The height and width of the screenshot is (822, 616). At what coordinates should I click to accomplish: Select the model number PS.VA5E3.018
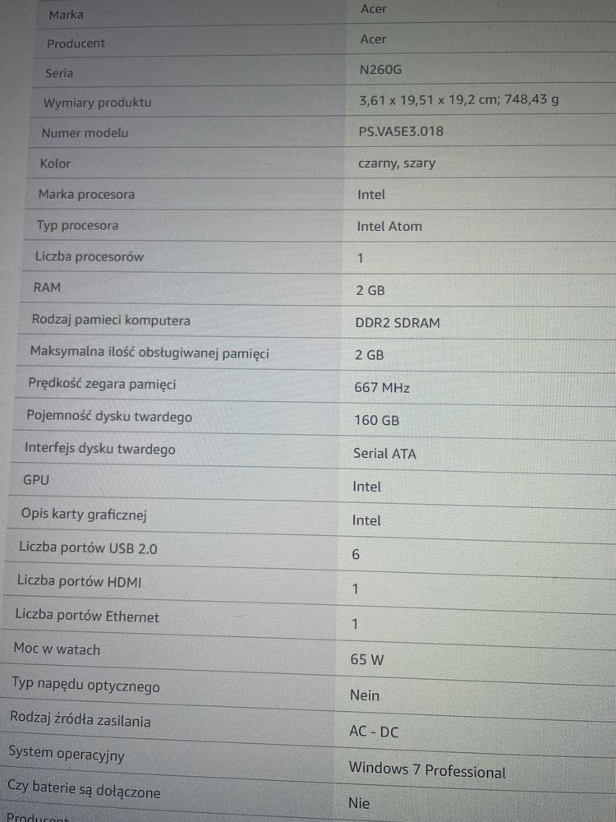[x=401, y=131]
